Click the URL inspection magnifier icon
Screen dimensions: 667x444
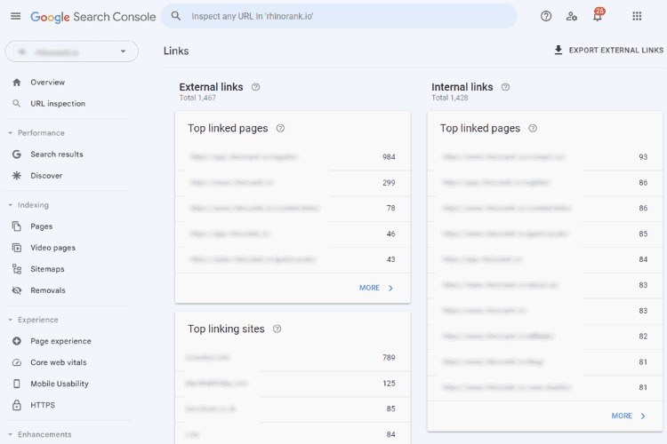[x=17, y=103]
